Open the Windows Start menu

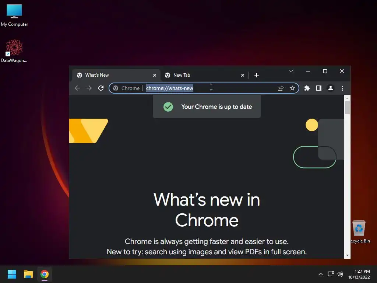(x=12, y=274)
